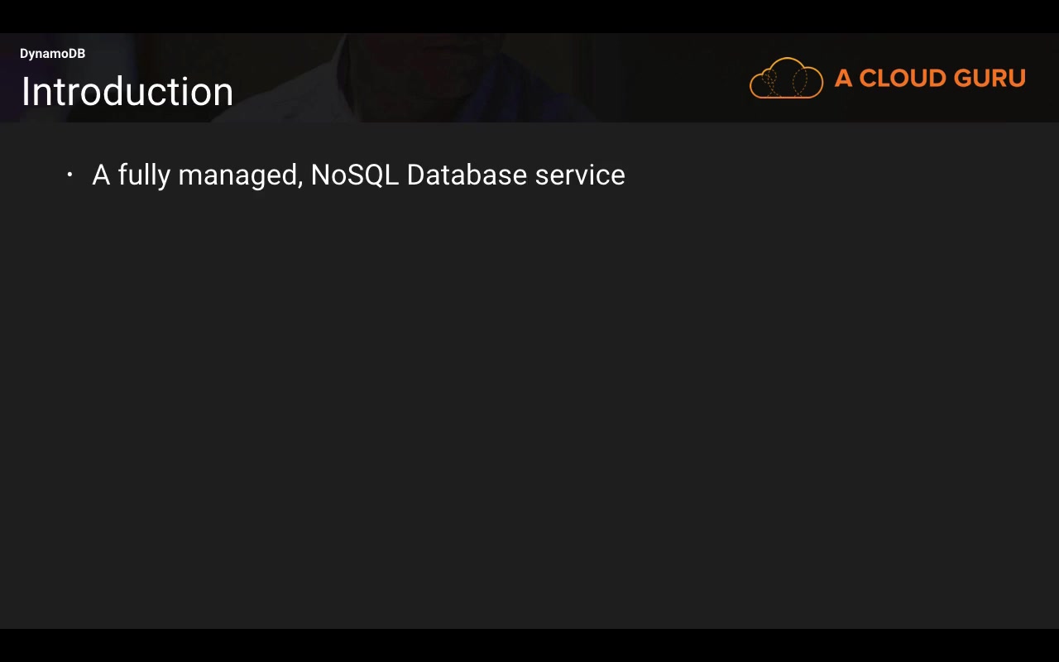Click the word CLOUD in the logo
This screenshot has height=662, width=1059.
pyautogui.click(x=901, y=79)
